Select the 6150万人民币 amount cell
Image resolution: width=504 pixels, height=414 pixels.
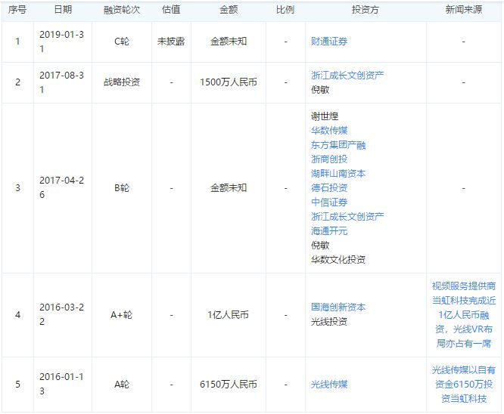point(229,385)
